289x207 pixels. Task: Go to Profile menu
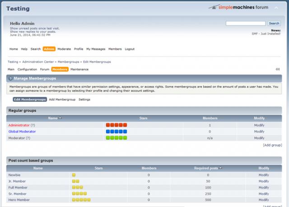(x=79, y=49)
